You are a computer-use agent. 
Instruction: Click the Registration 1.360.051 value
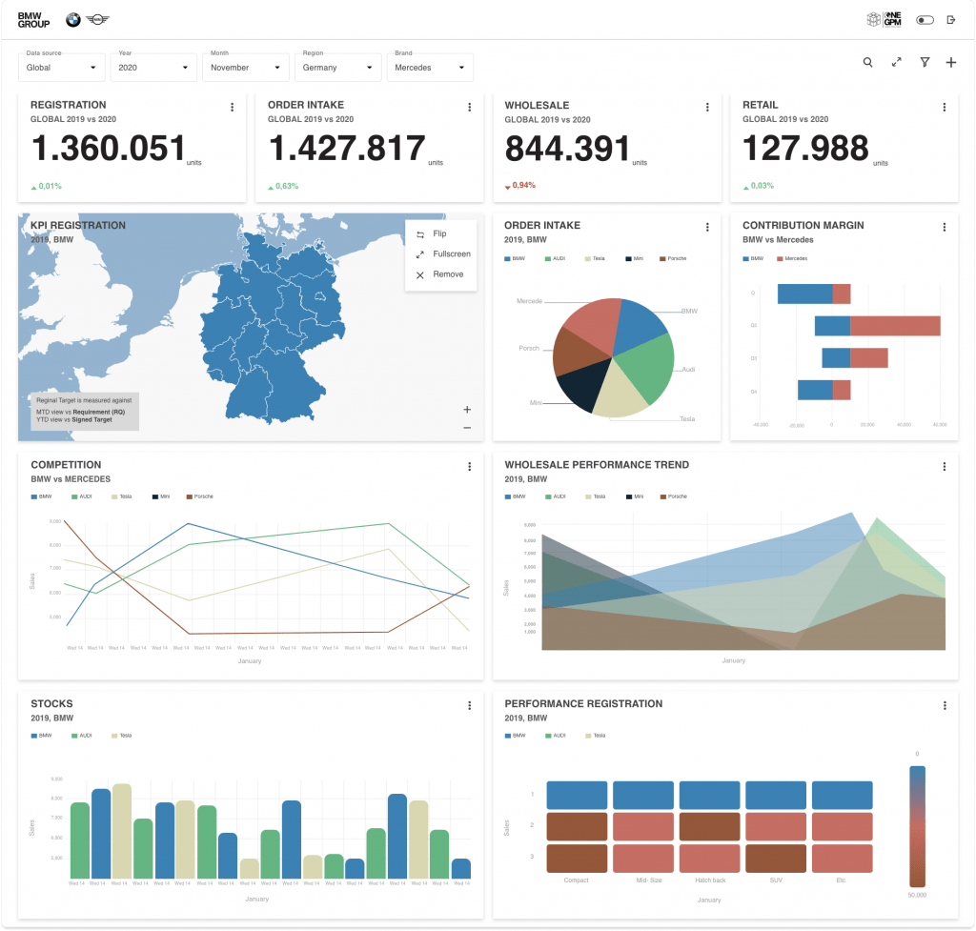109,148
